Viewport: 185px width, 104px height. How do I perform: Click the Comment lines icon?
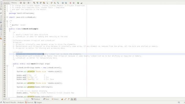pos(78,3)
